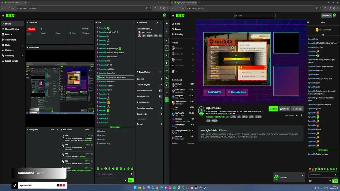The image size is (340, 191).
Task: Open Activity Feed panel options menu
Action: pos(58,130)
